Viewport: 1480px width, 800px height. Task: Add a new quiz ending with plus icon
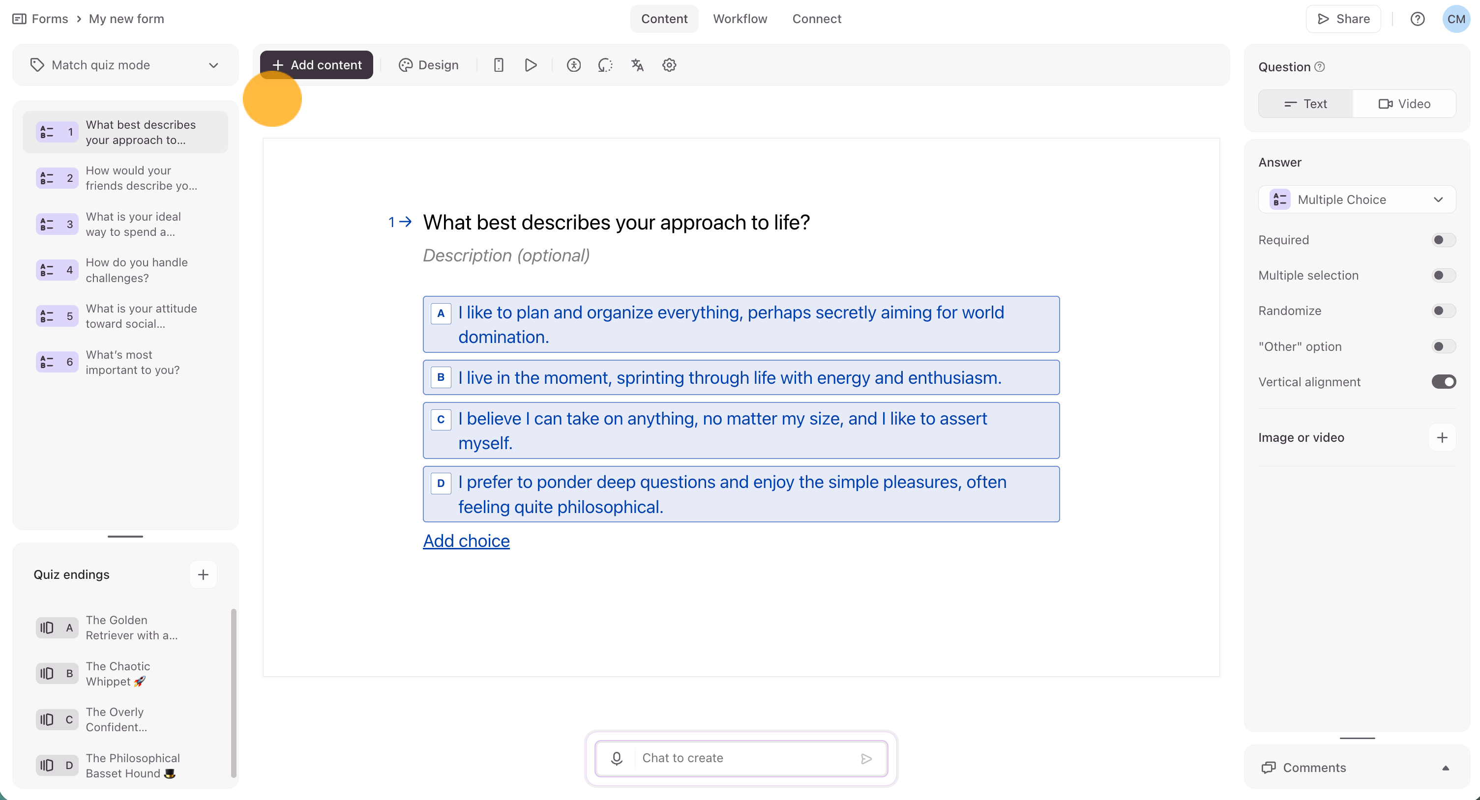click(203, 574)
